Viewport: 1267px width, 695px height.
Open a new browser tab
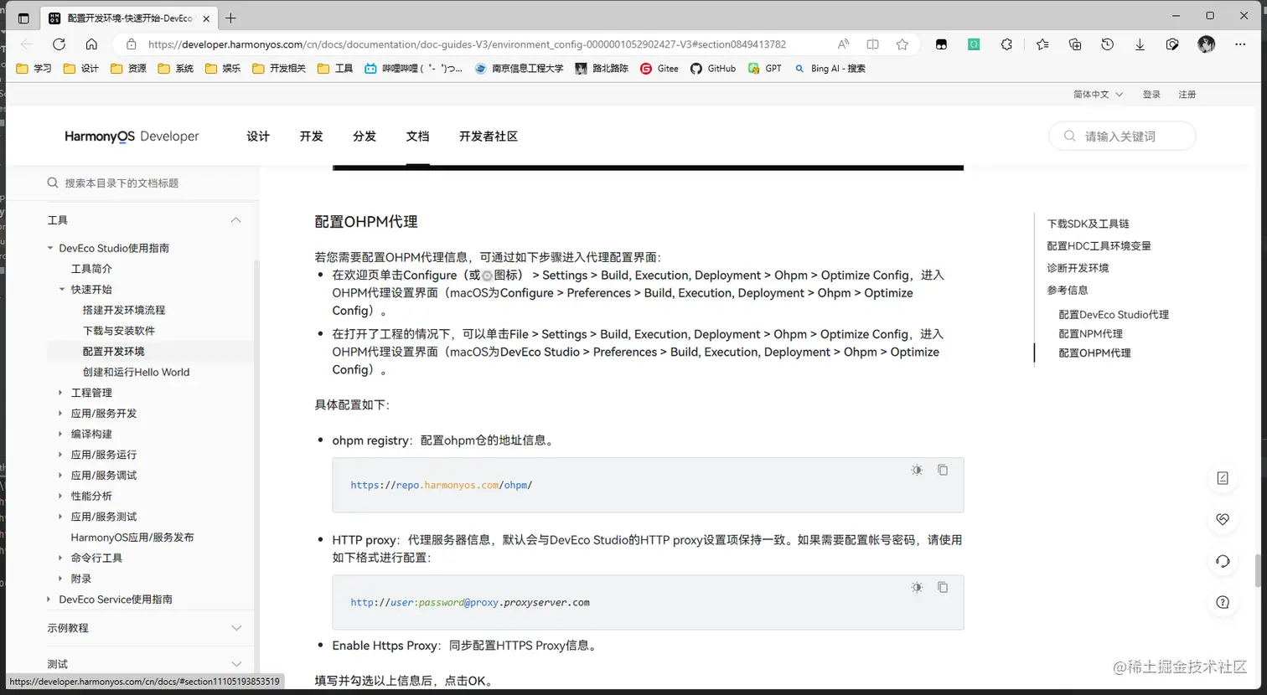click(231, 18)
